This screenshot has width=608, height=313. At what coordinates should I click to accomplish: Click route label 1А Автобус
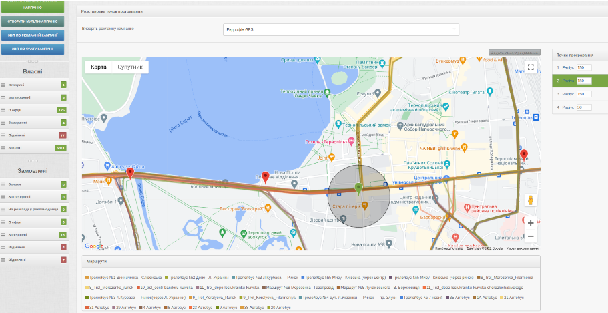pyautogui.click(x=487, y=298)
